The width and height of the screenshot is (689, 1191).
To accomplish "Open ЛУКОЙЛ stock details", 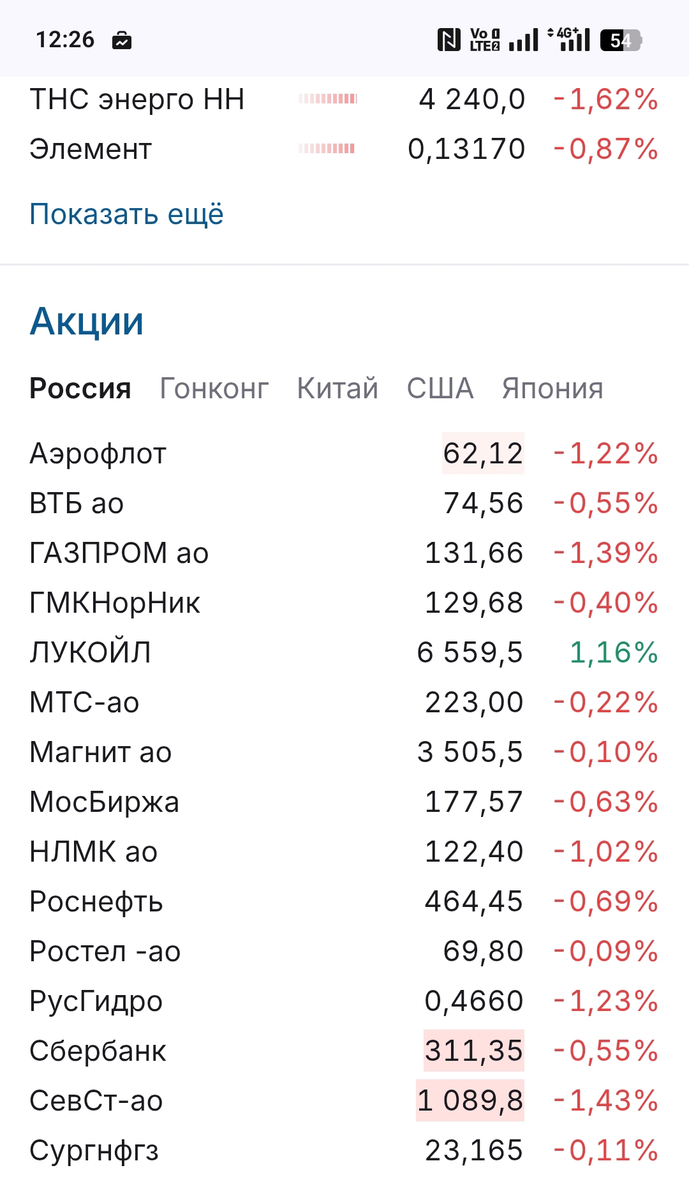I will click(x=91, y=653).
